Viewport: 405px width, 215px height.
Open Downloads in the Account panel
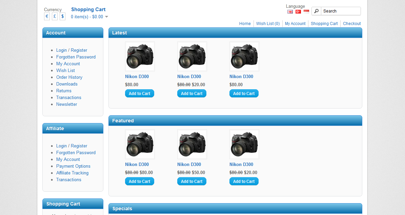[67, 84]
